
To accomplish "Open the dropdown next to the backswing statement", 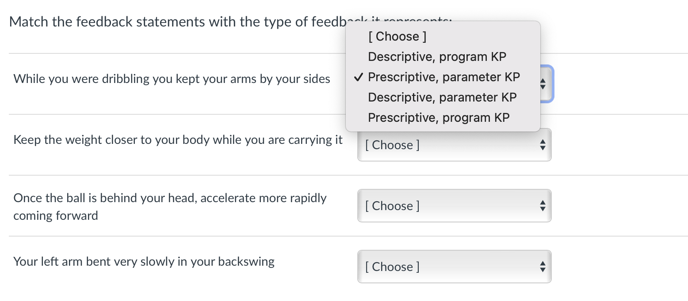I will 454,267.
